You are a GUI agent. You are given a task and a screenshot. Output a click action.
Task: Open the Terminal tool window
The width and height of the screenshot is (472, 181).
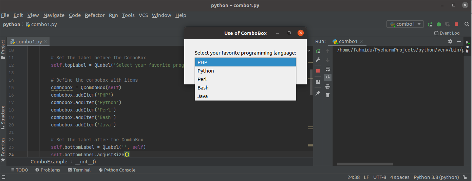point(79,170)
